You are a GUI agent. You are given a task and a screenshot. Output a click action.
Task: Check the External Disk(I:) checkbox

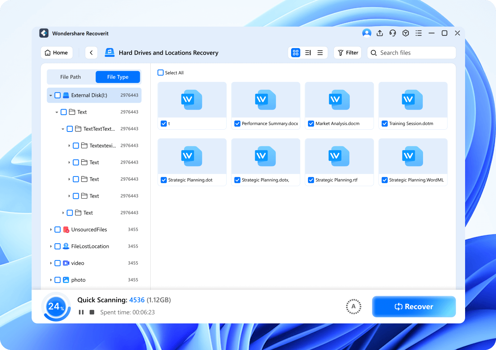[x=58, y=95]
